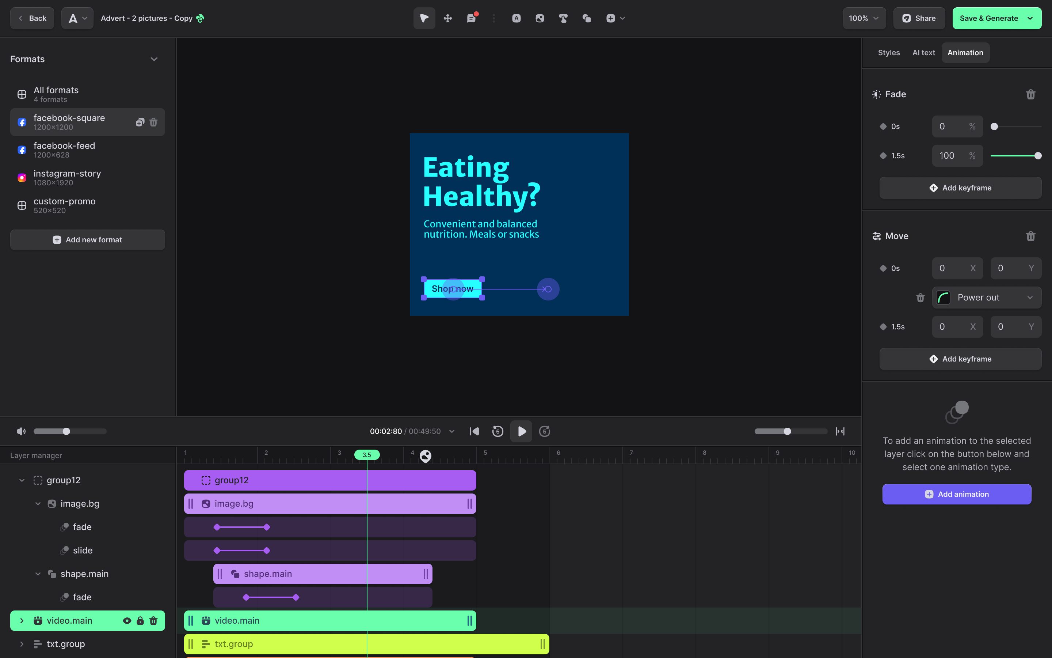Collapse group12 in layer manager

(22, 480)
